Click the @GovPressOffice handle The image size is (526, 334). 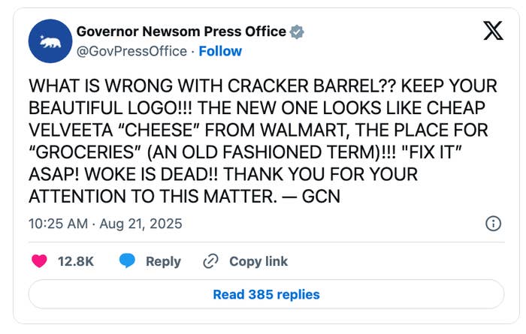[x=131, y=51]
